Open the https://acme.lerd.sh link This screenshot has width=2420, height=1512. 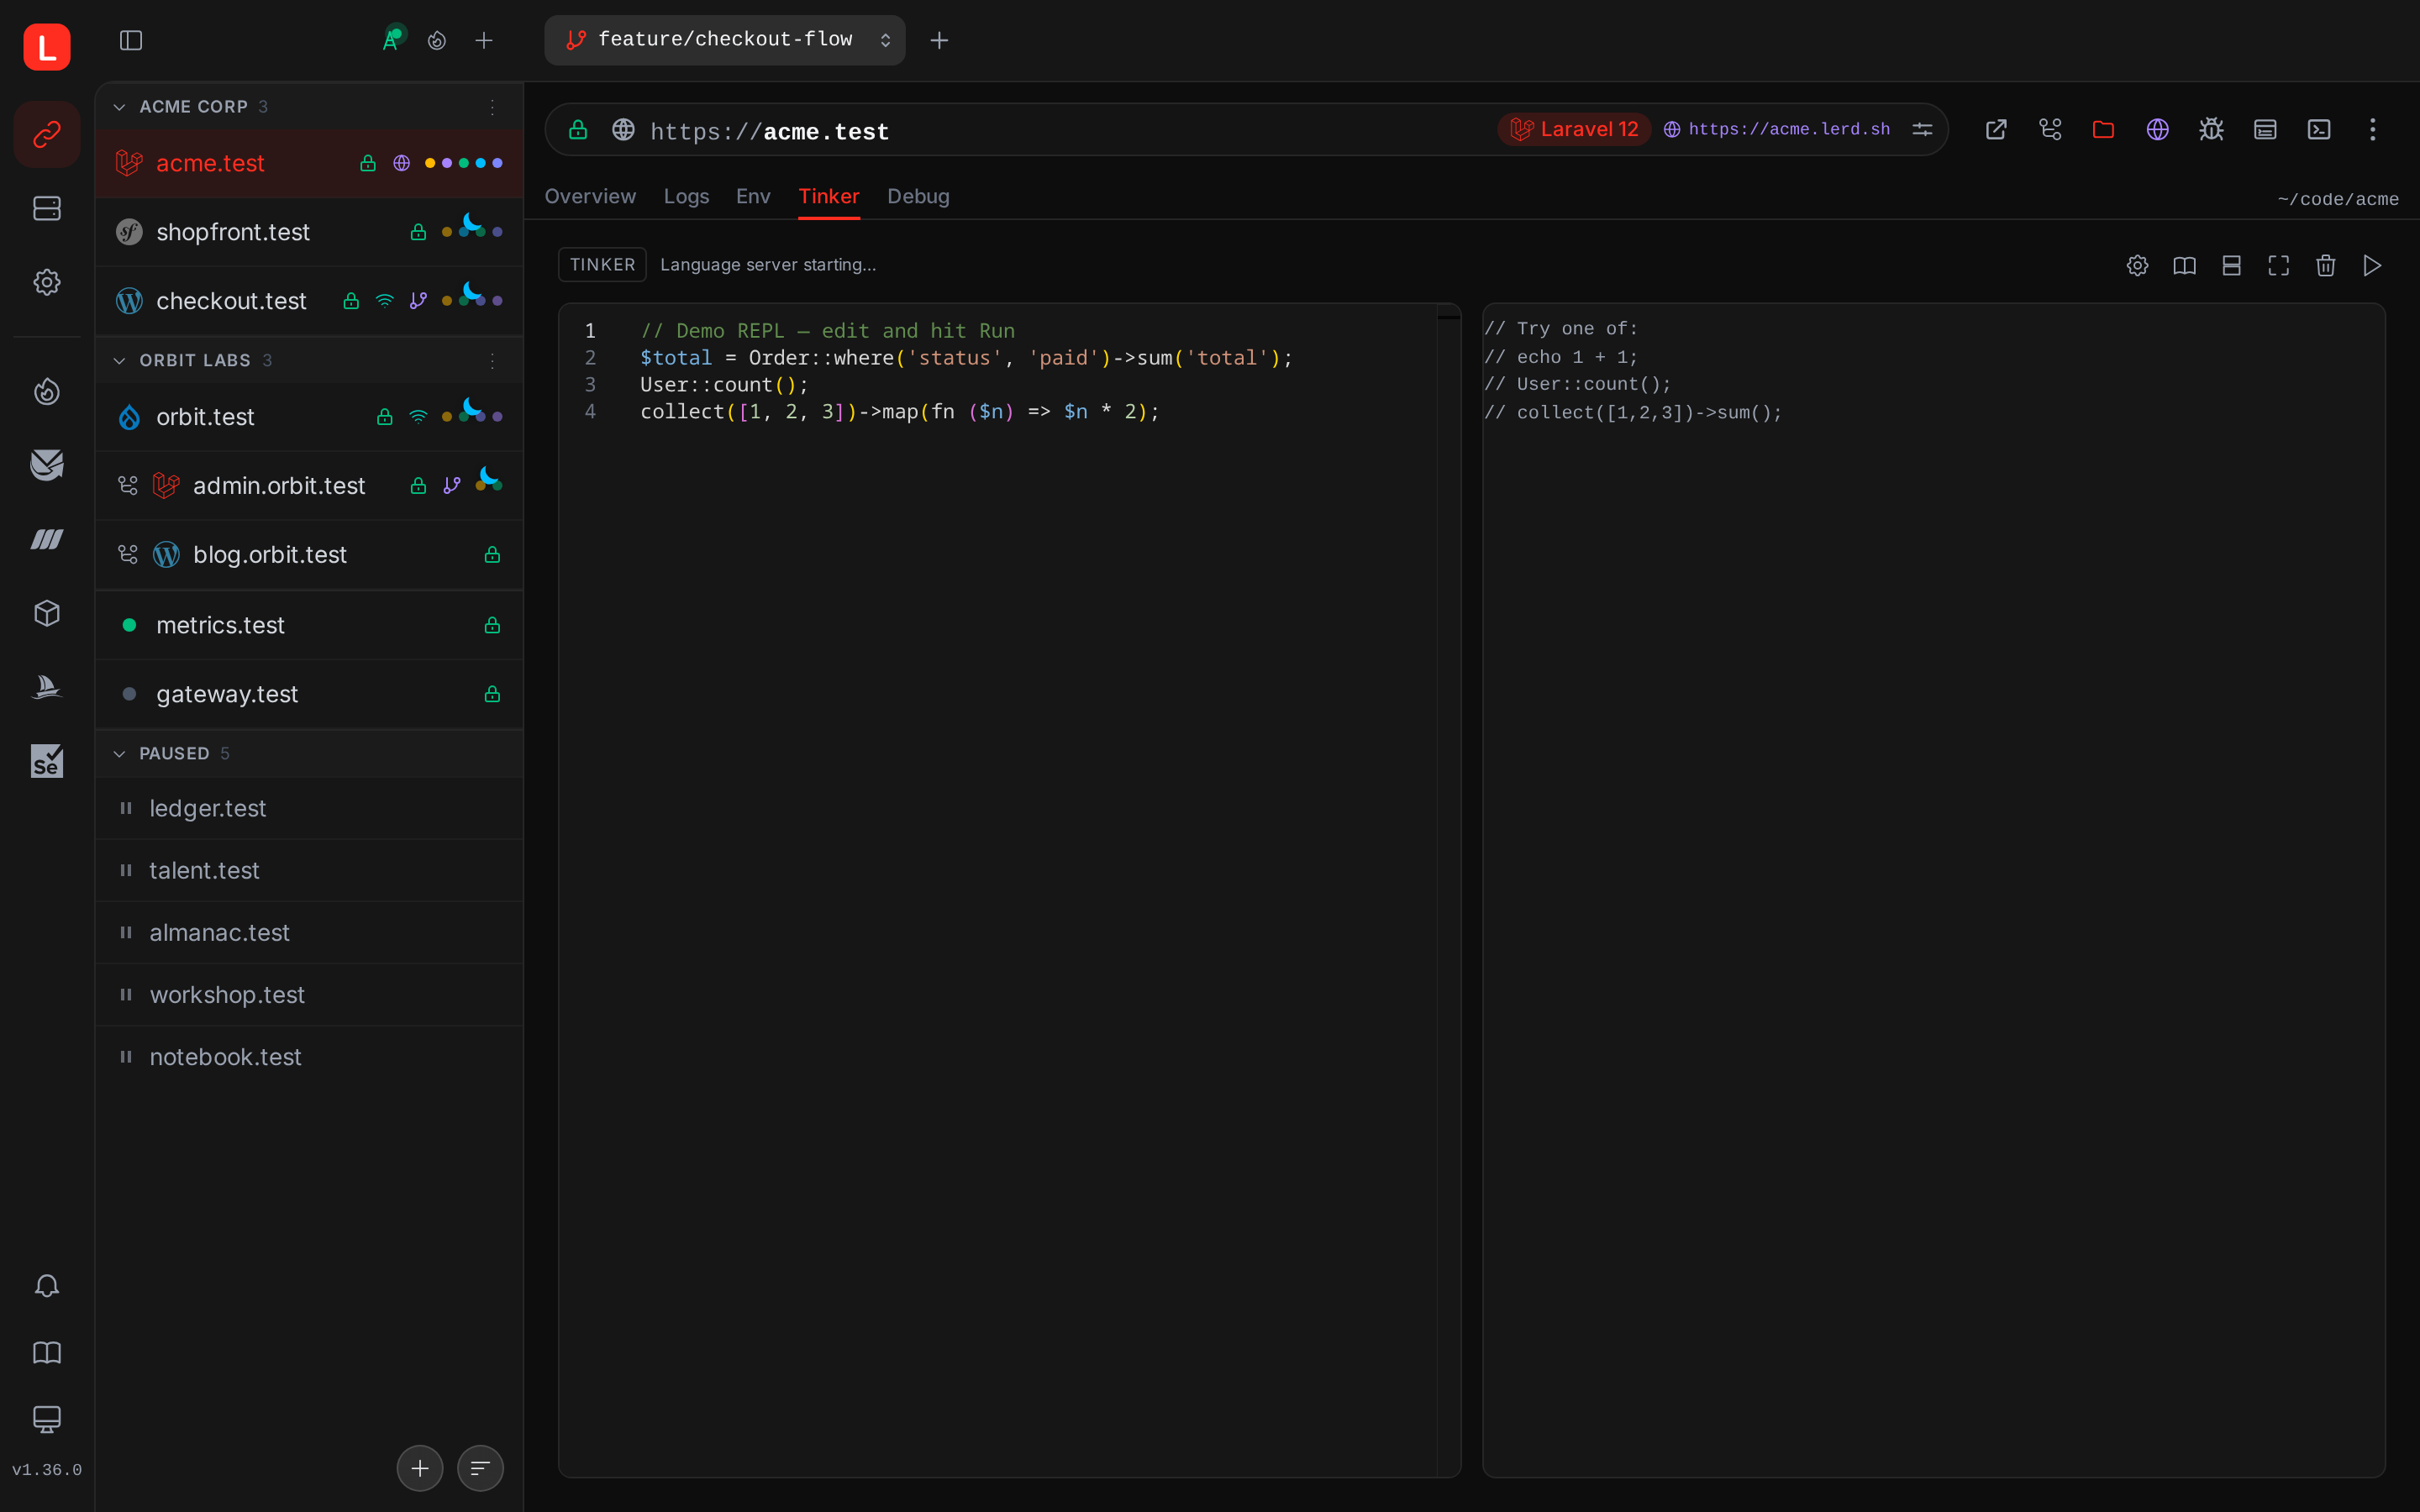[x=1777, y=129]
